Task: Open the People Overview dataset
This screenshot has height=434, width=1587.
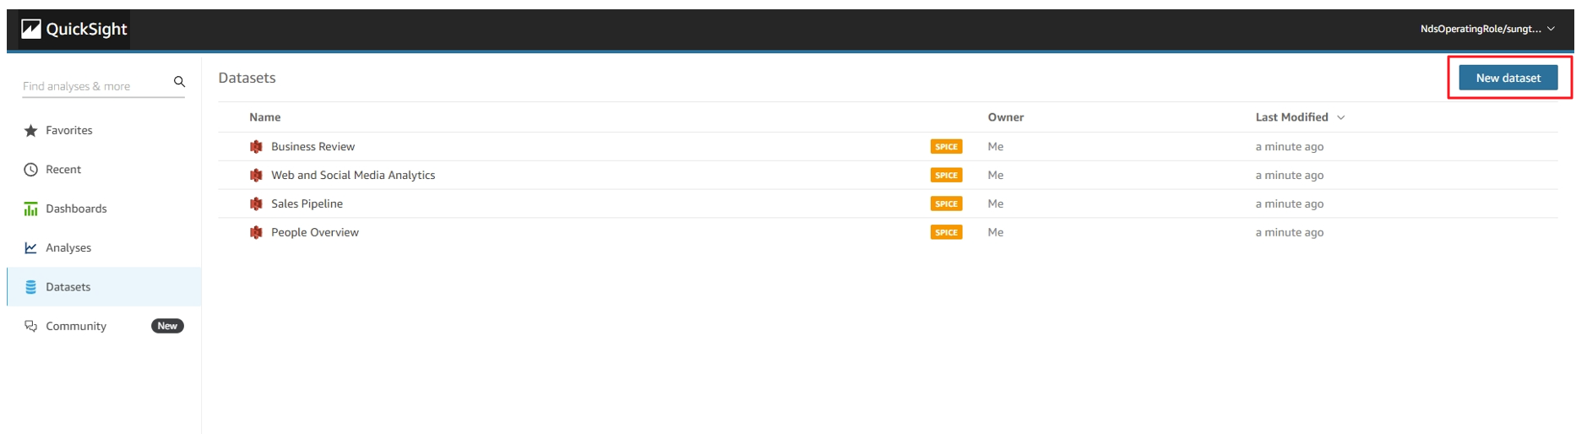Action: pyautogui.click(x=315, y=233)
